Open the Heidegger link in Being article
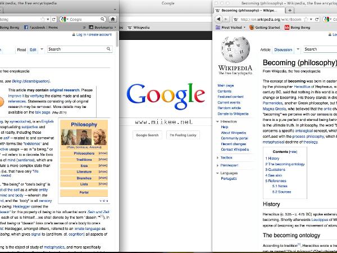Image resolution: width=337 pixels, height=253 pixels. click(x=21, y=206)
